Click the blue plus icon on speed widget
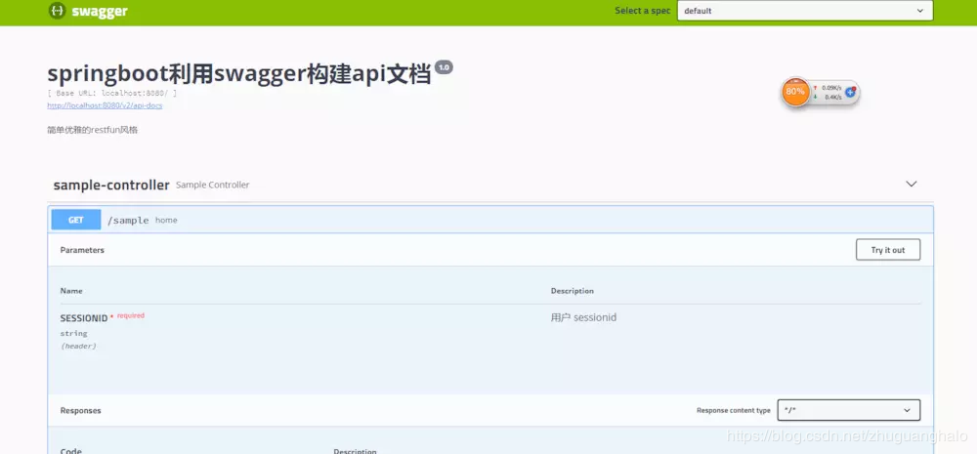 point(850,92)
